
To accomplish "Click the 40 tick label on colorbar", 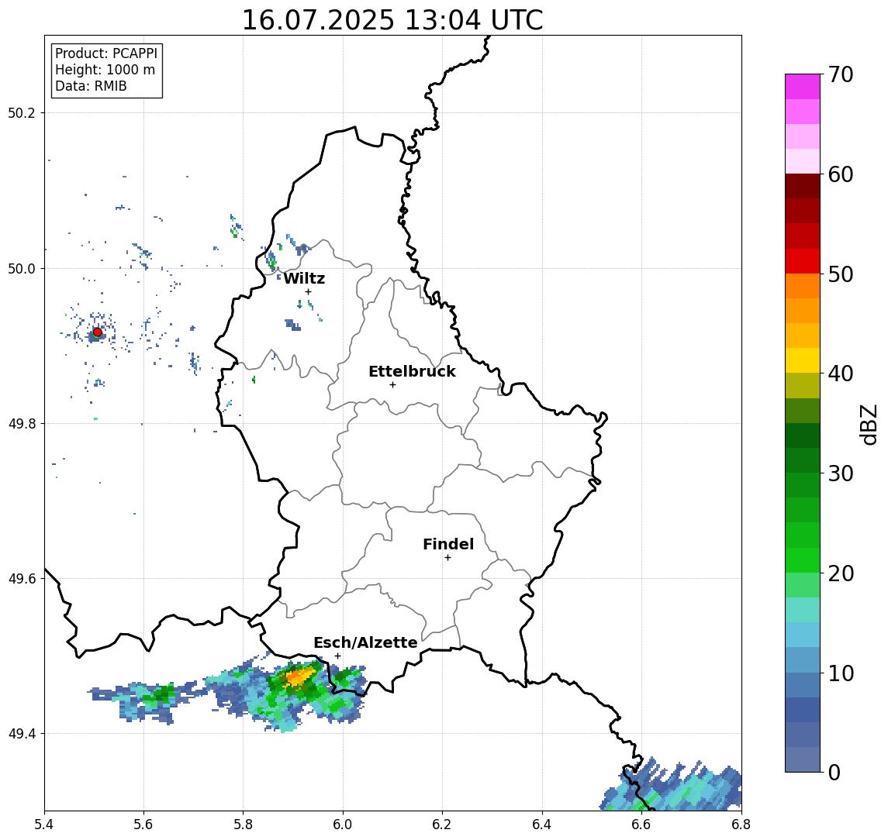I will click(840, 374).
